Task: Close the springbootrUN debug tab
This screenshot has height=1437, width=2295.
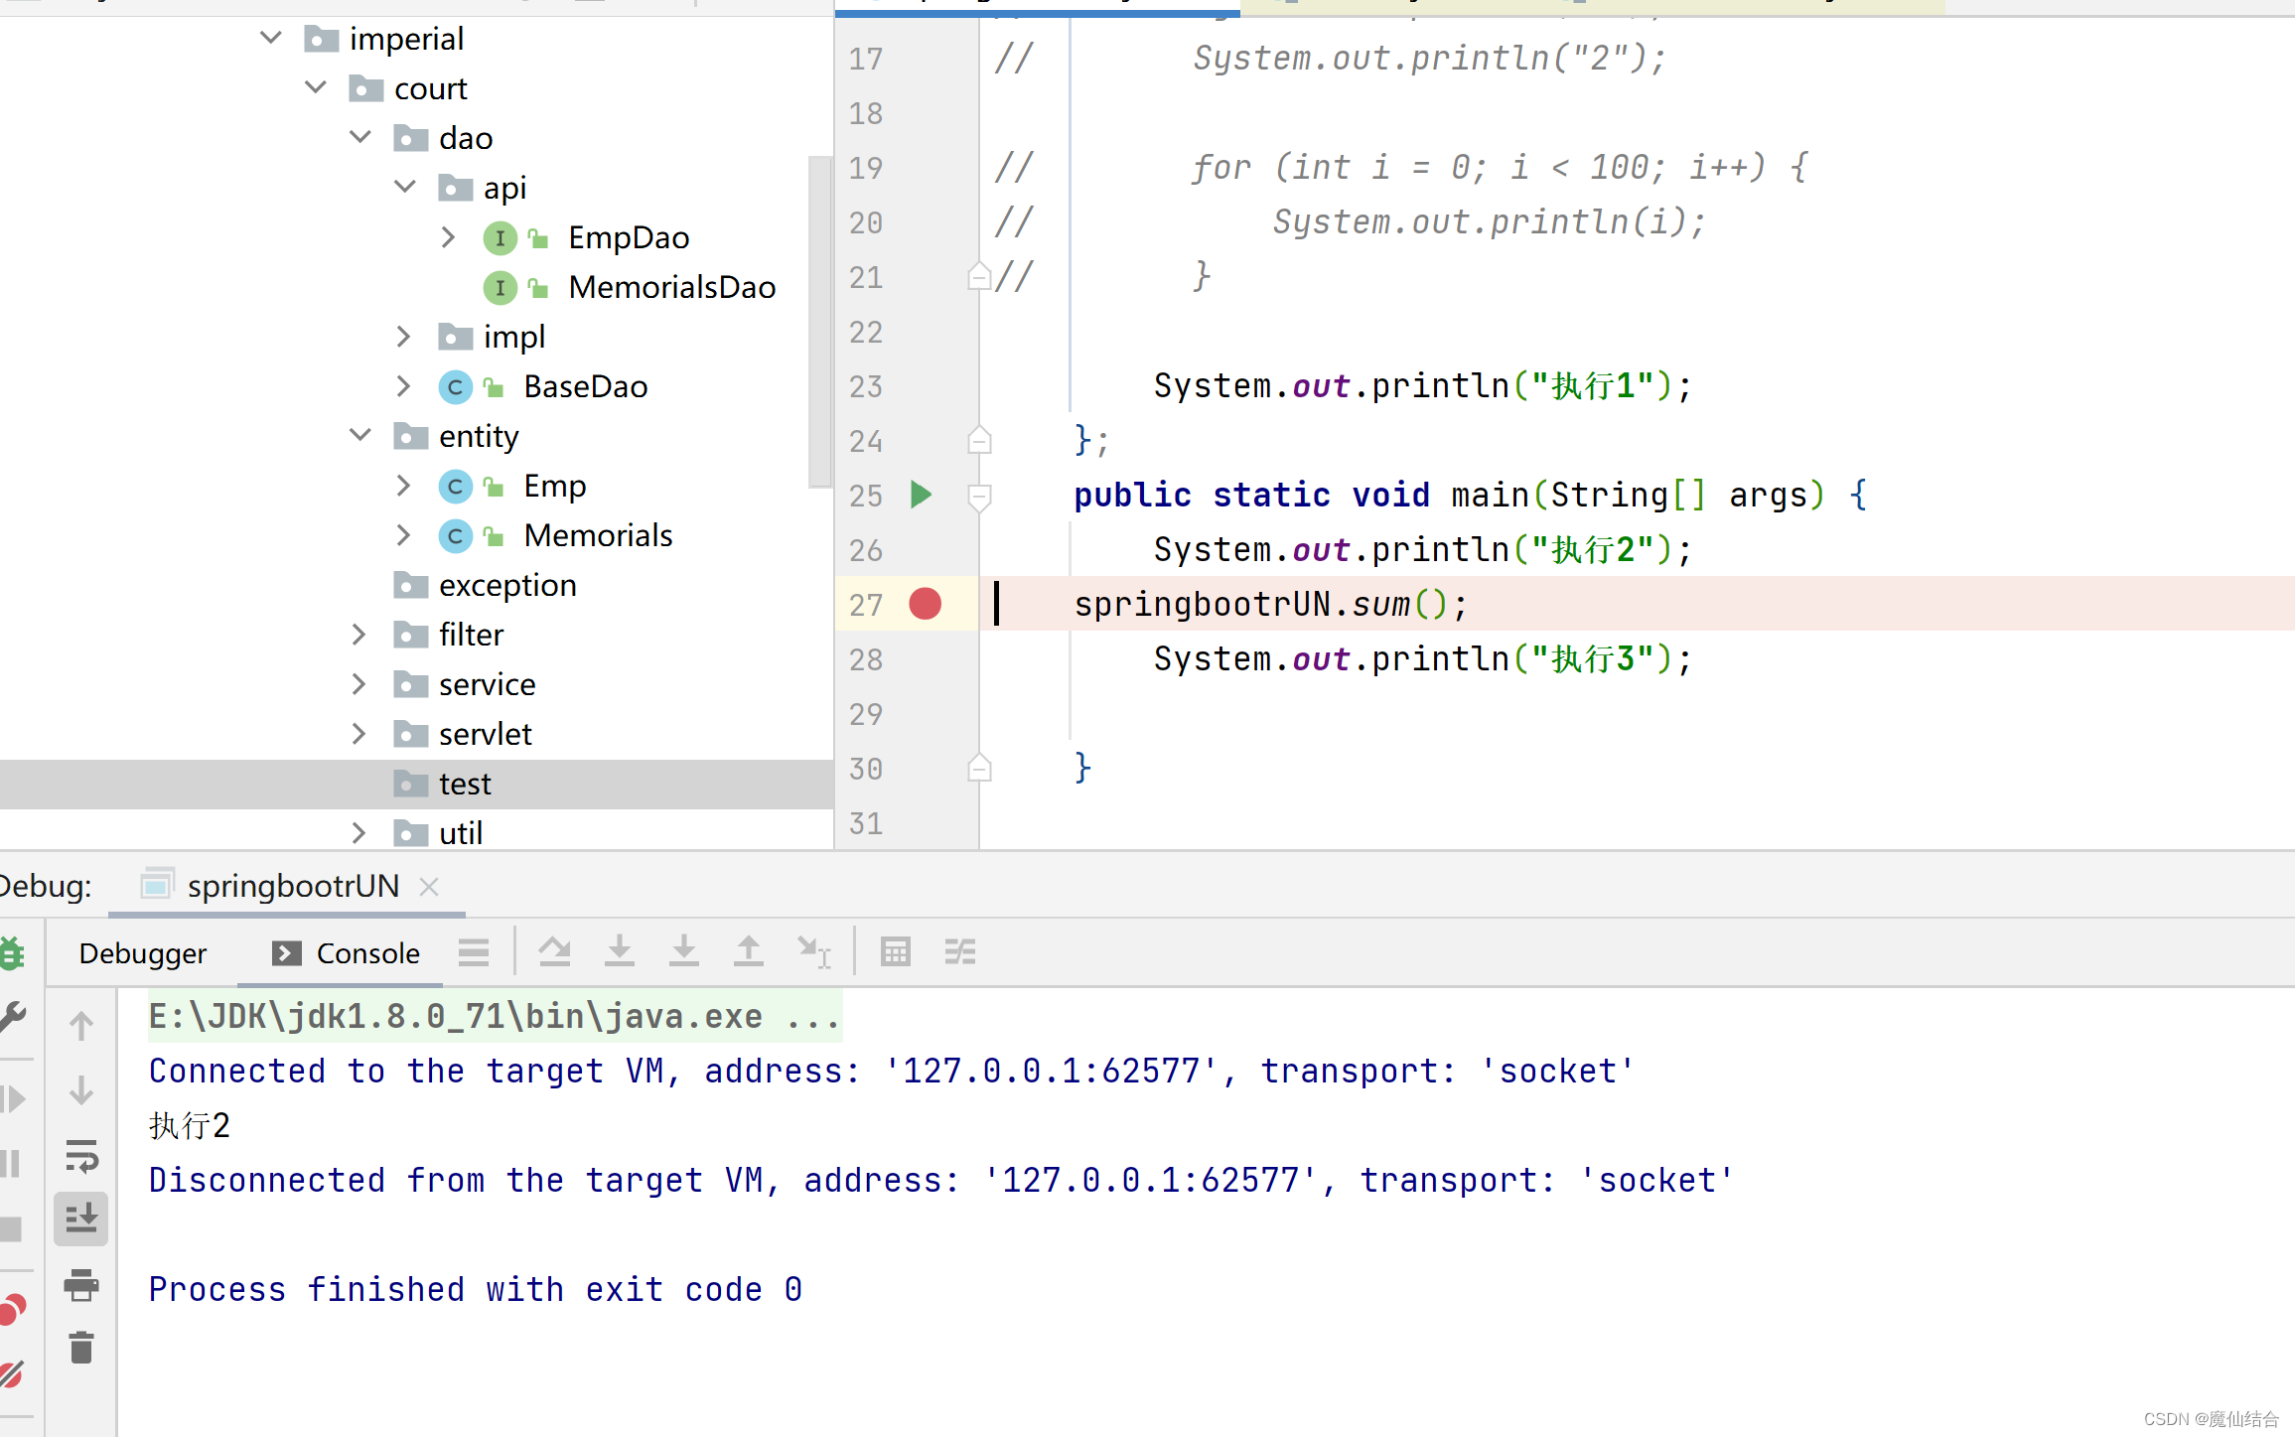Action: 429,886
